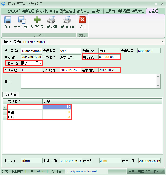Click the 还有 0 幅图片未上传 status text
Screen dimensions: 166x175
click(144, 171)
